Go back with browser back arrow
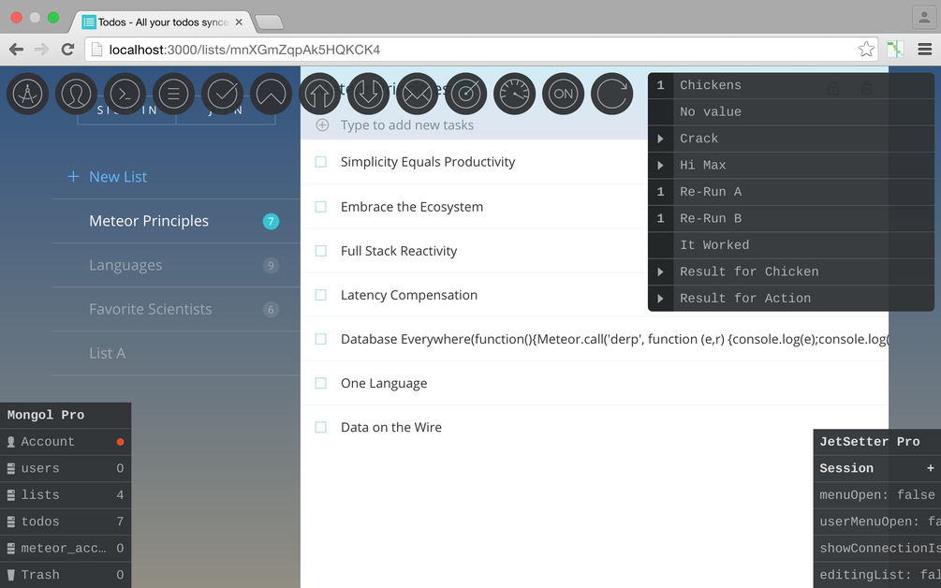Screen dimensions: 941x588 pyautogui.click(x=16, y=50)
